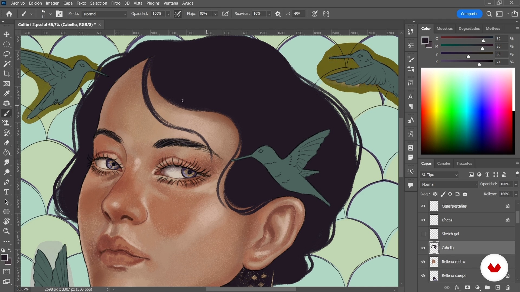Switch to the Degradados tab

pyautogui.click(x=469, y=28)
